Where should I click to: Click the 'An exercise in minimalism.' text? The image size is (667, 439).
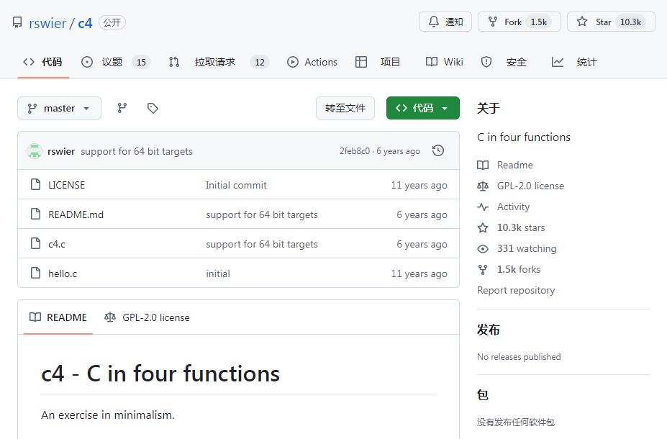(x=108, y=415)
